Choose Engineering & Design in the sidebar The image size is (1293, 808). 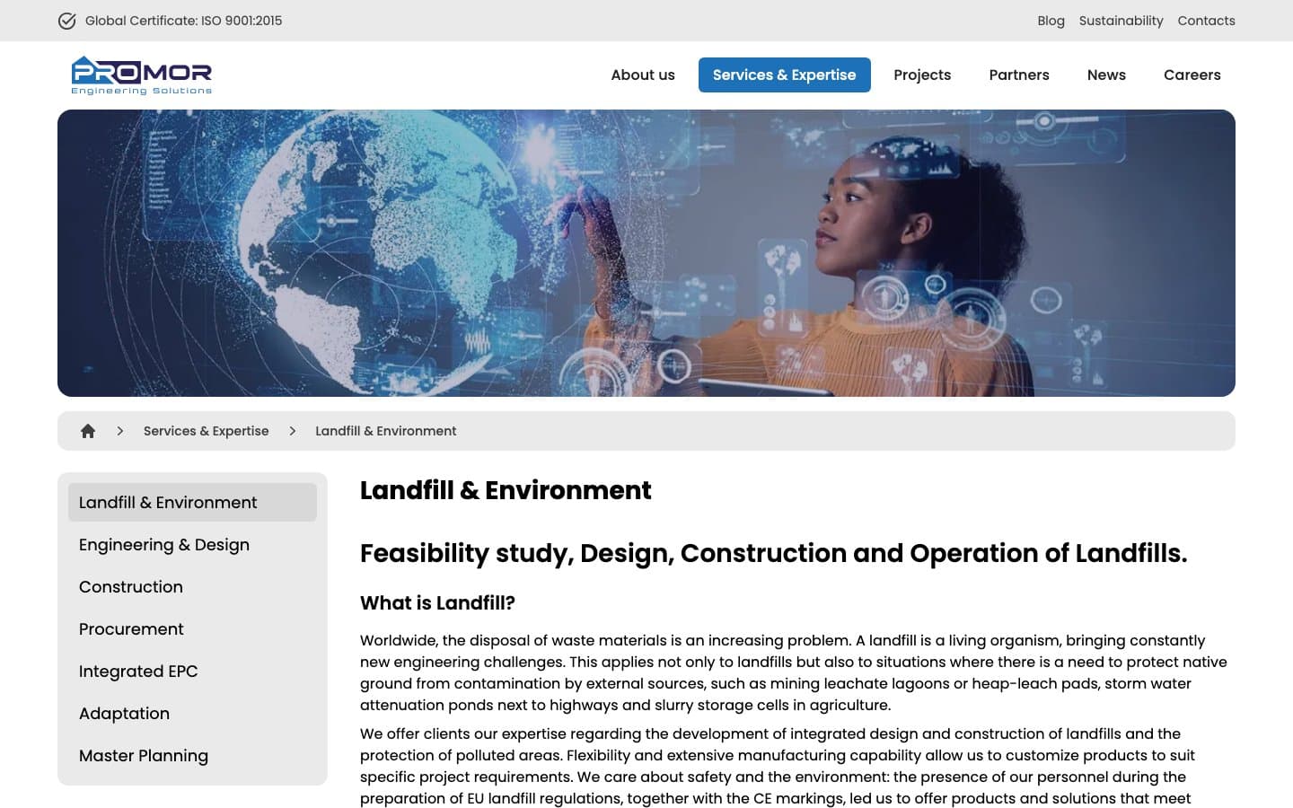pos(192,545)
